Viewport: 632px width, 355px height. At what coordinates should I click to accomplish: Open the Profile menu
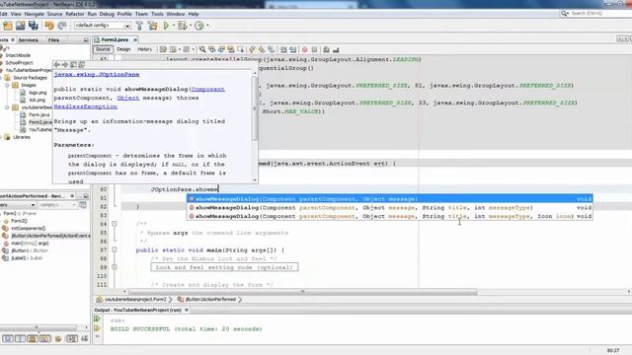124,14
